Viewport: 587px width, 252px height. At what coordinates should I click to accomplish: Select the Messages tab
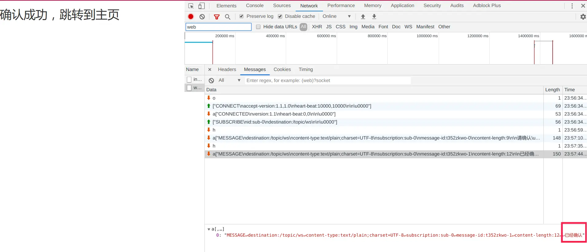coord(255,69)
